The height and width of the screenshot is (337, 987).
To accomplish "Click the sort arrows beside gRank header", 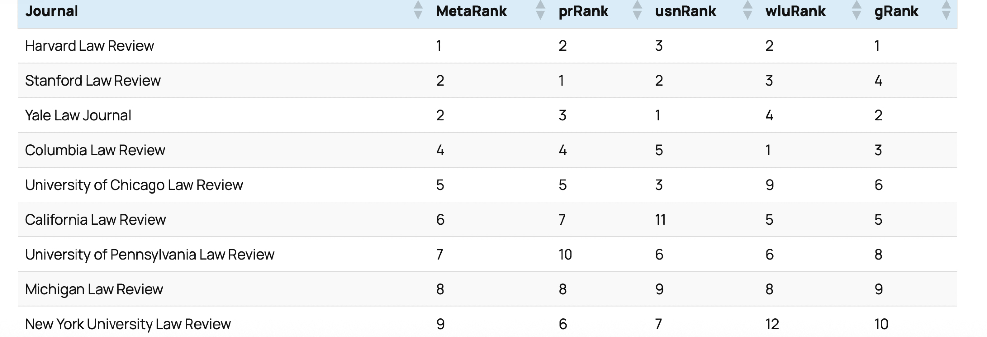I will coord(946,10).
